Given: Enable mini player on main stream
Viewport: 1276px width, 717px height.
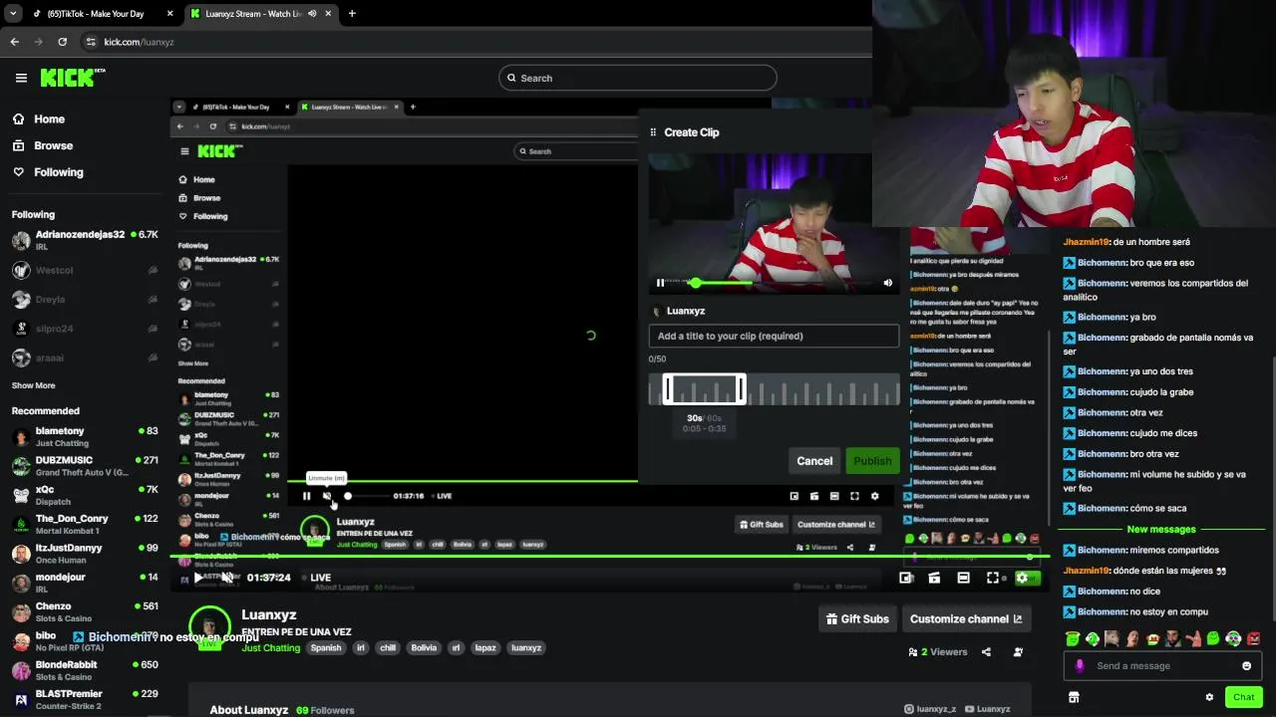Looking at the screenshot, I should pos(906,578).
